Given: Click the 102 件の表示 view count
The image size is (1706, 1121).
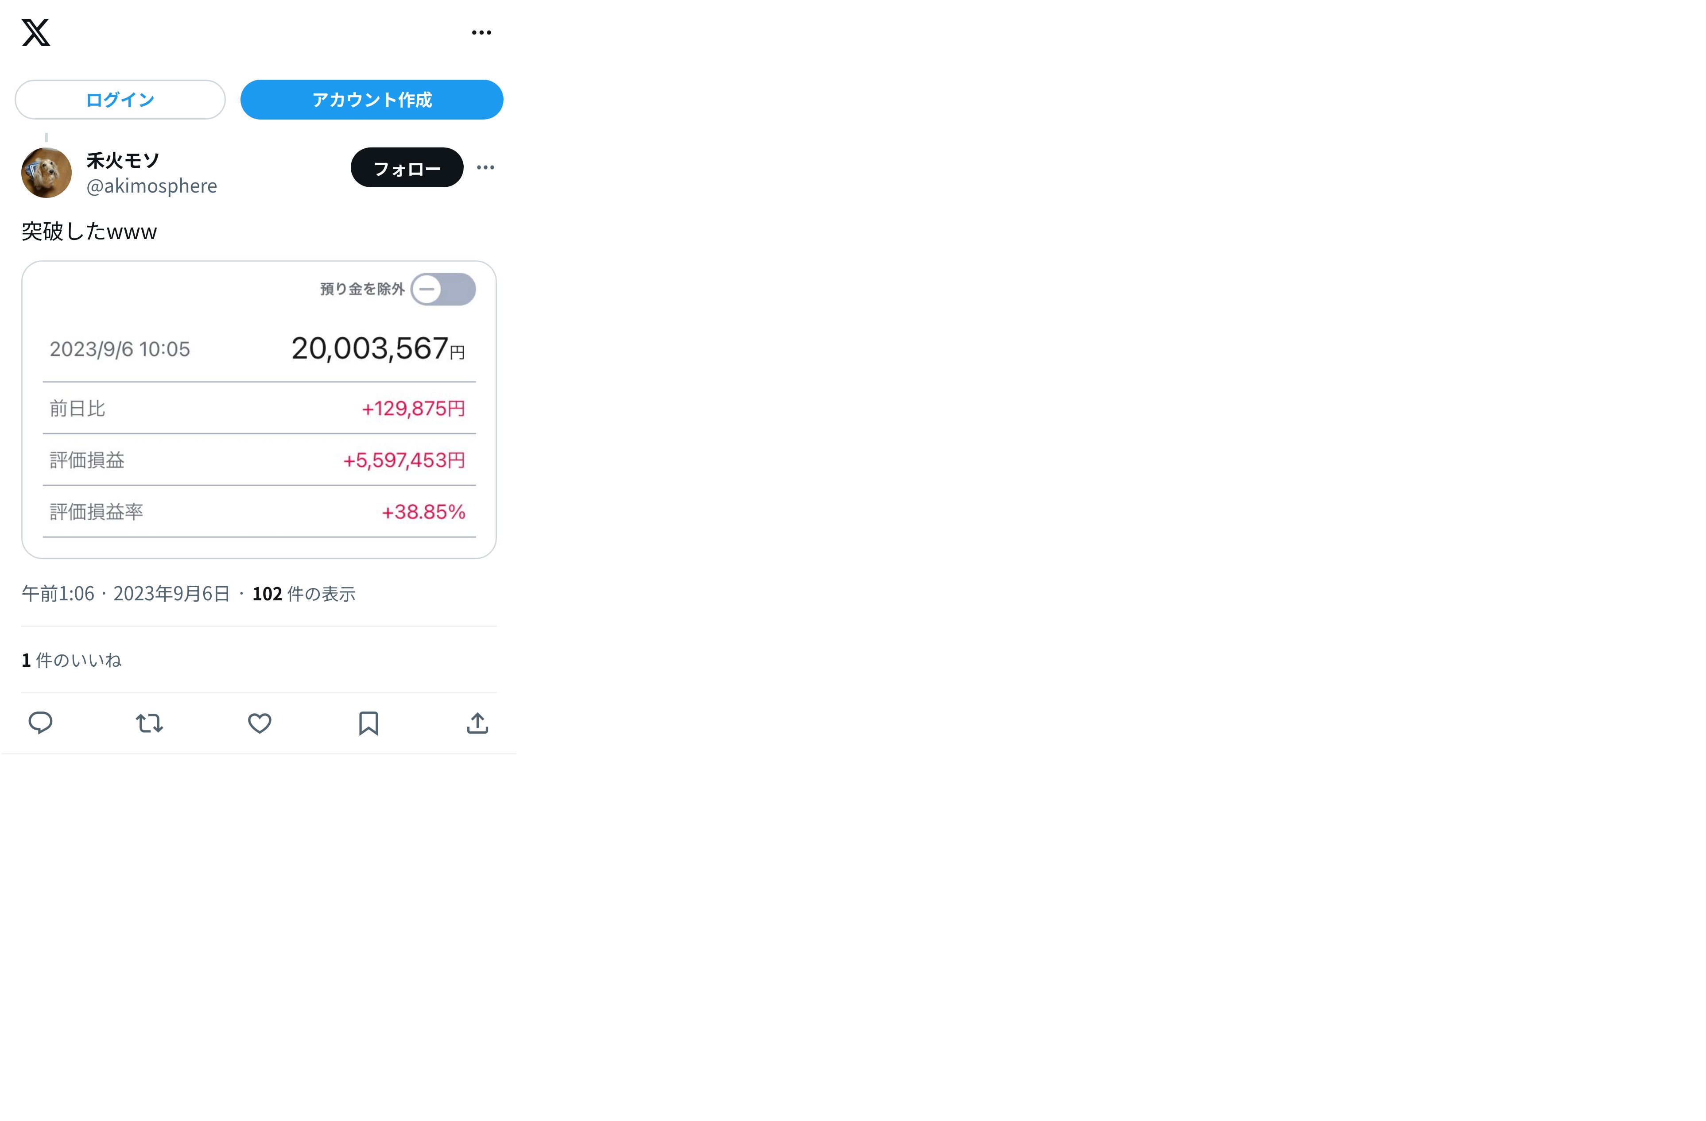Looking at the screenshot, I should tap(304, 593).
